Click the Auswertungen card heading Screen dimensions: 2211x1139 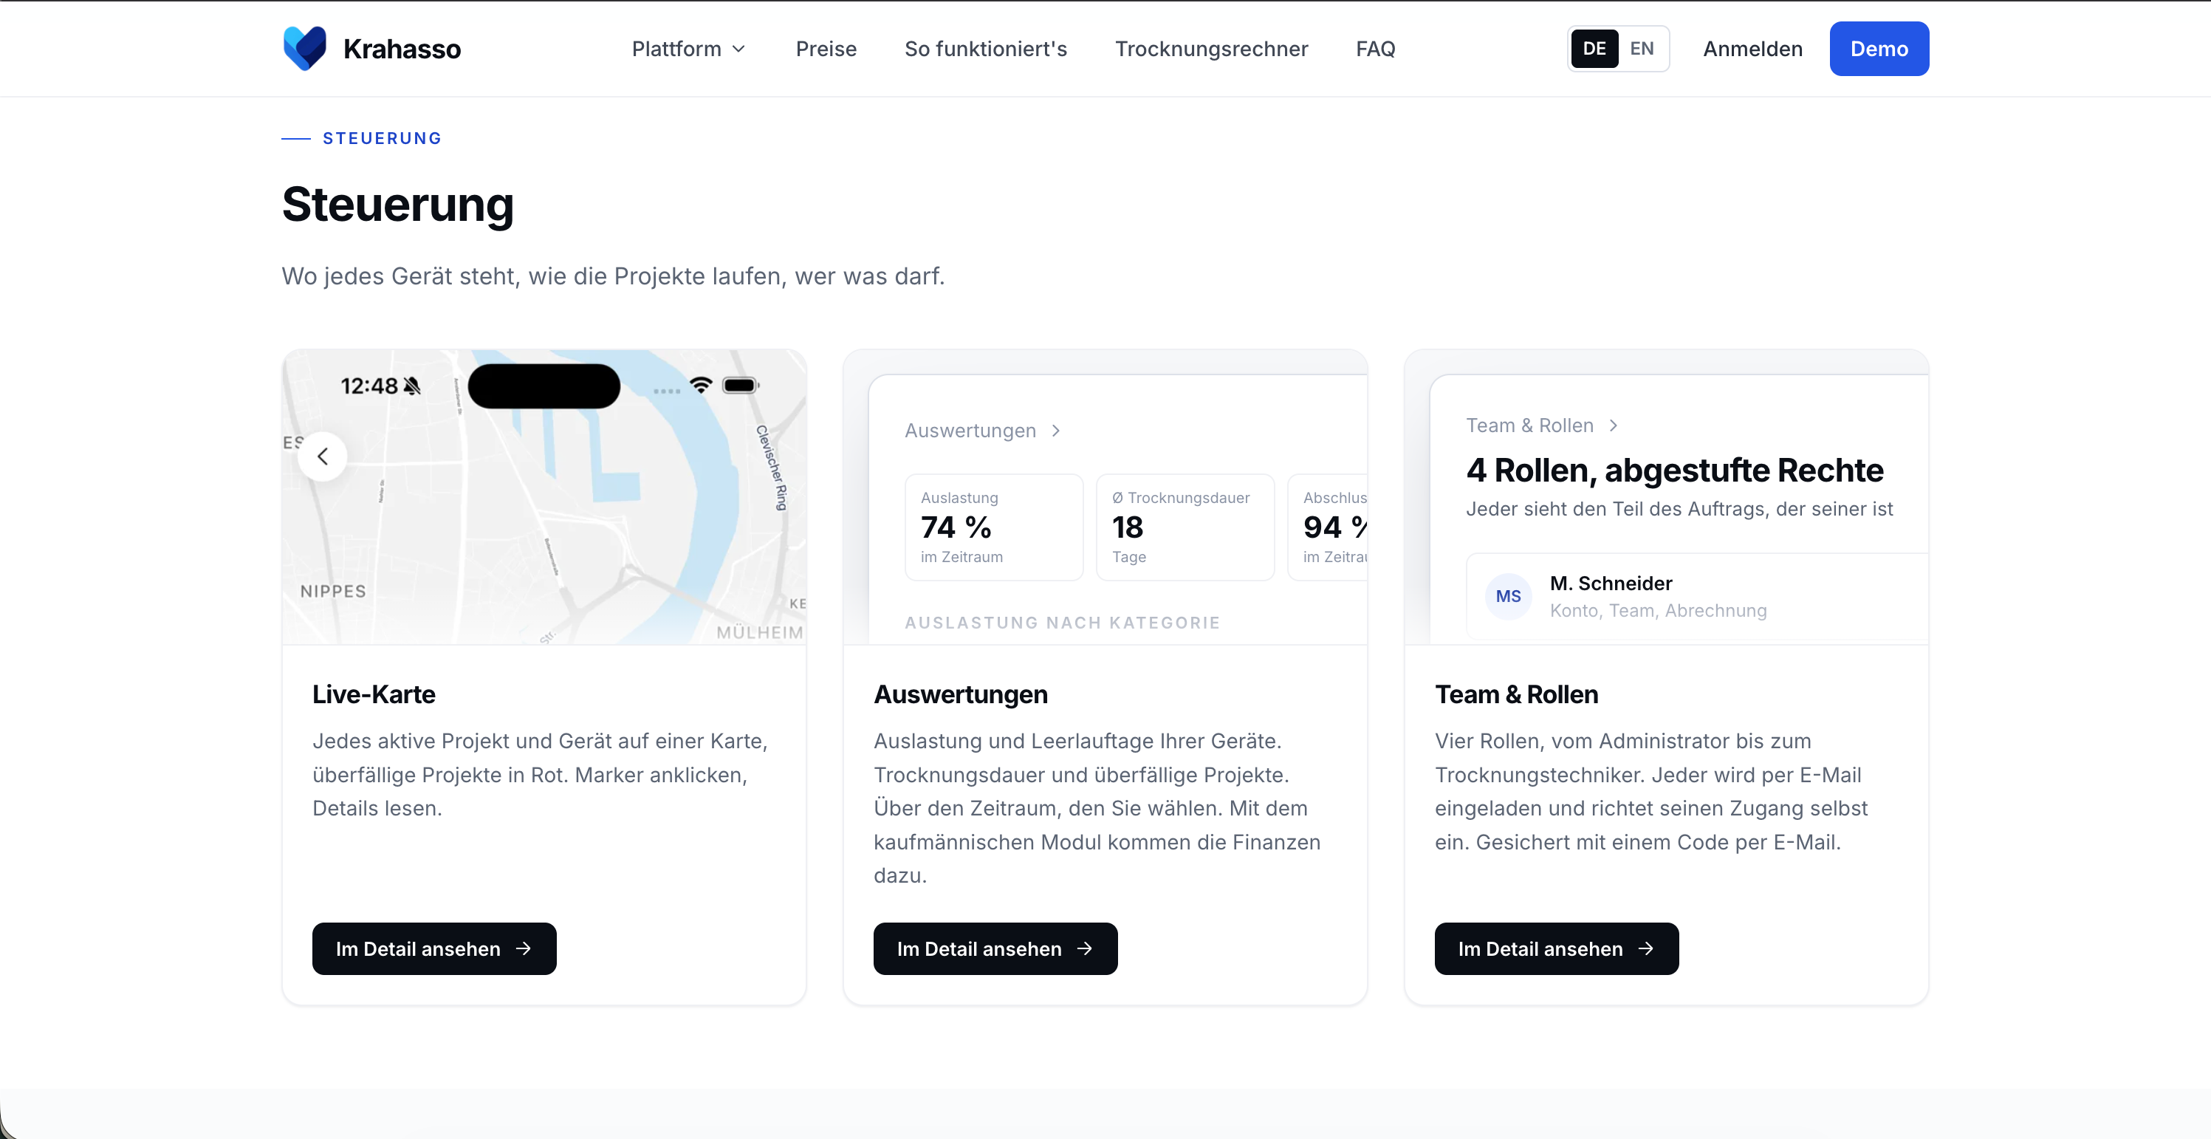point(961,694)
